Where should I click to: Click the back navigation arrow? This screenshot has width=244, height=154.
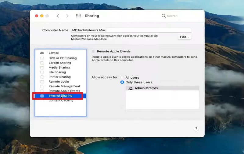(x=58, y=16)
